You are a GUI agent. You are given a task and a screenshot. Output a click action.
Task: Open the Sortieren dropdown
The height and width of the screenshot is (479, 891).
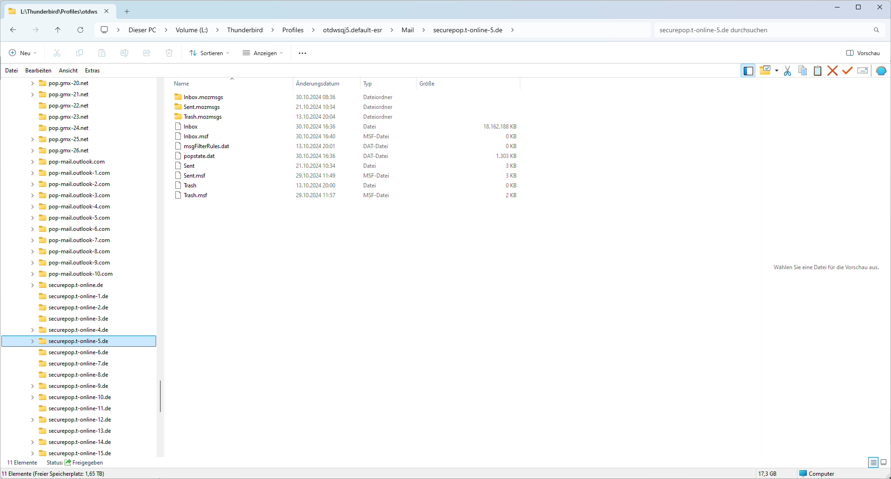209,53
